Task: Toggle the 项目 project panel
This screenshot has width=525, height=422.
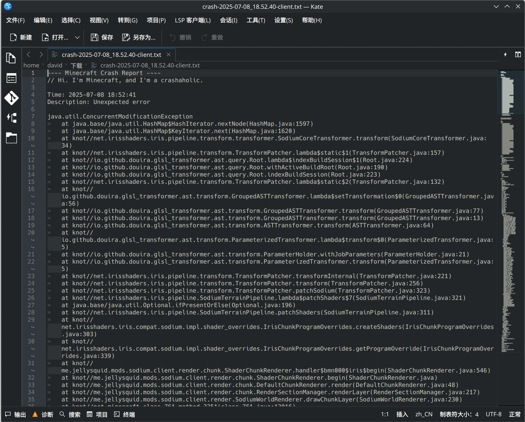Action: point(97,415)
